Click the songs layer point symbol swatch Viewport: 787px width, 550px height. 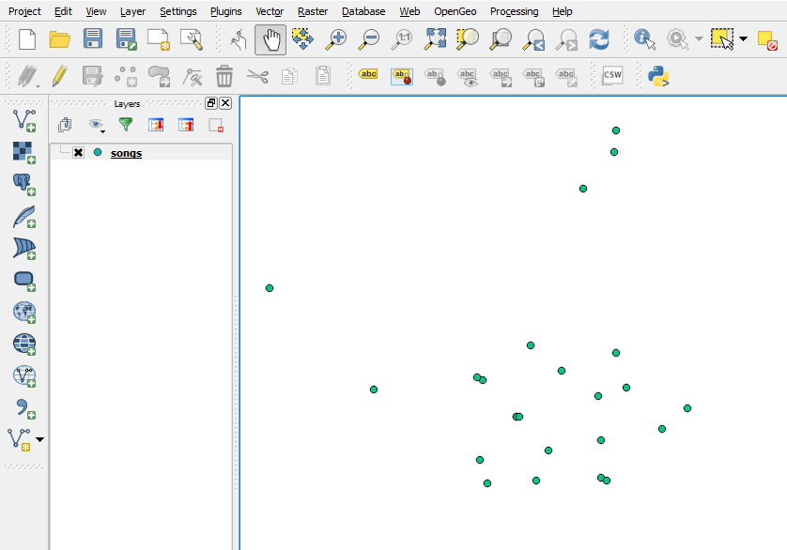tap(98, 152)
